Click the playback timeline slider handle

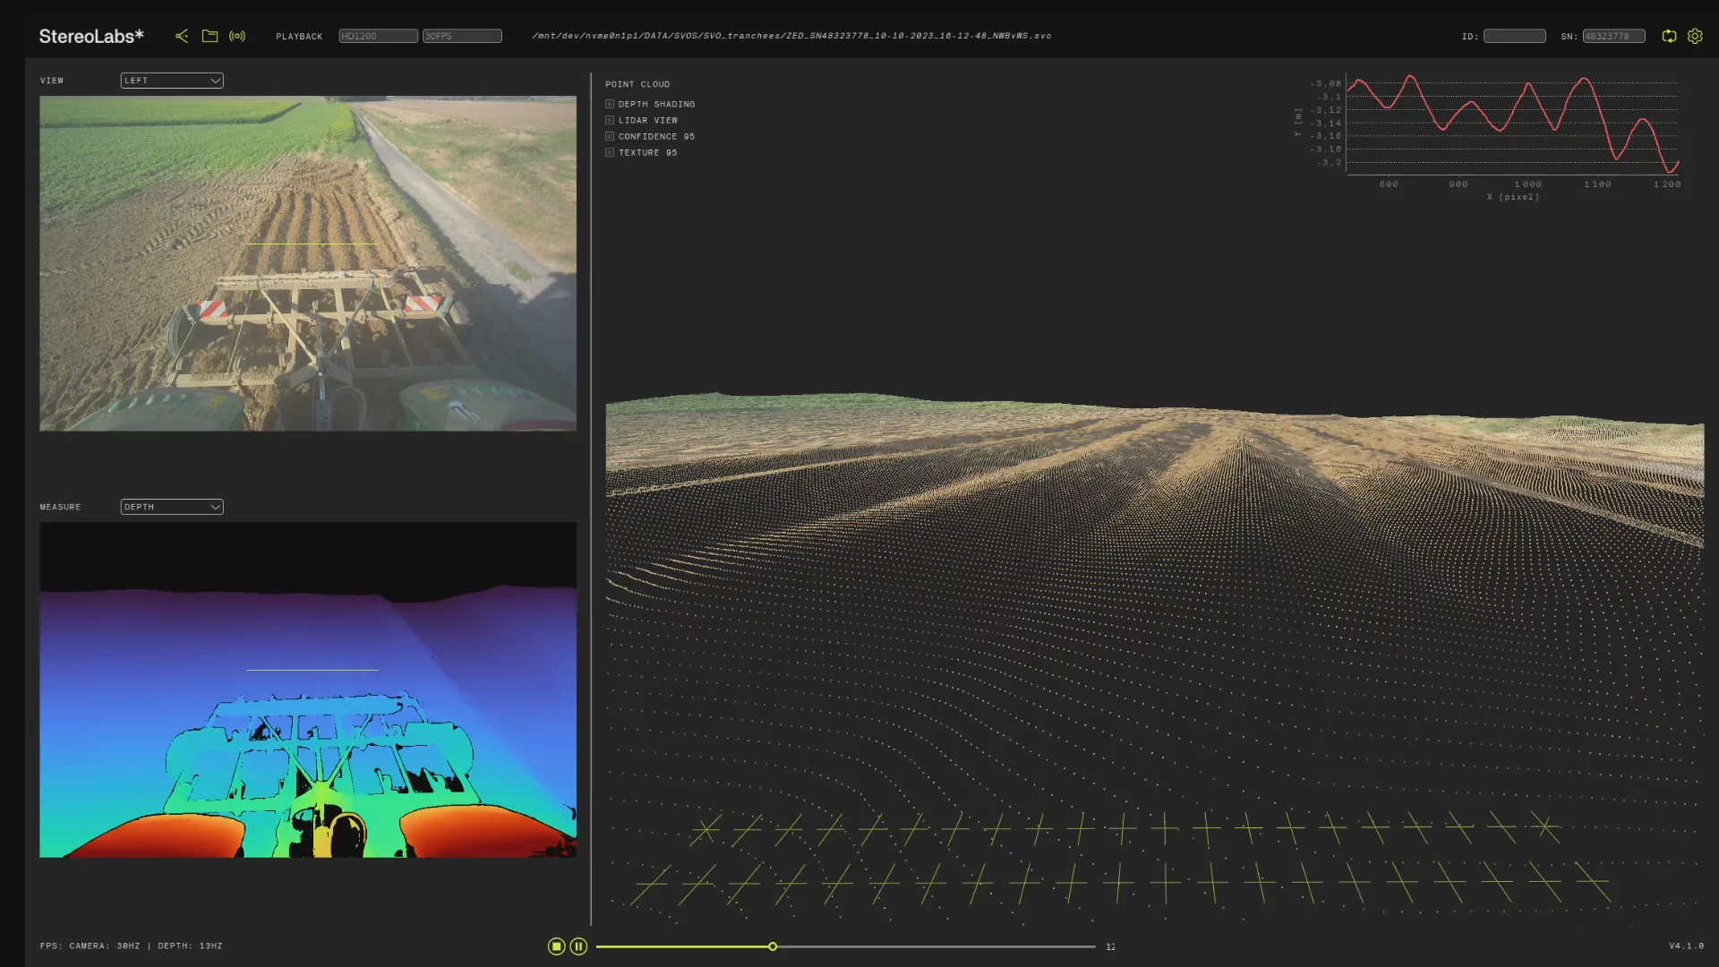point(773,946)
